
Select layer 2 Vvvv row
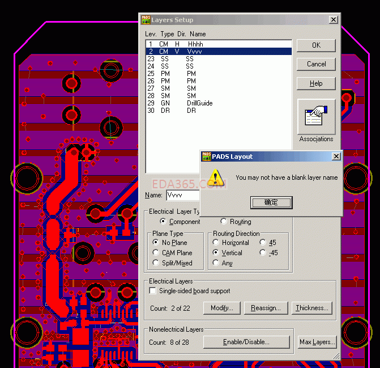click(x=219, y=52)
